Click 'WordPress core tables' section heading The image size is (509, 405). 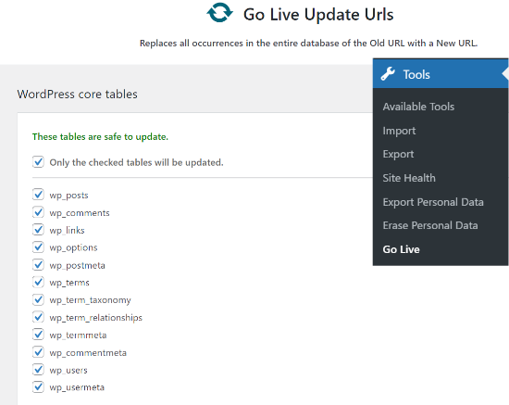(x=77, y=95)
